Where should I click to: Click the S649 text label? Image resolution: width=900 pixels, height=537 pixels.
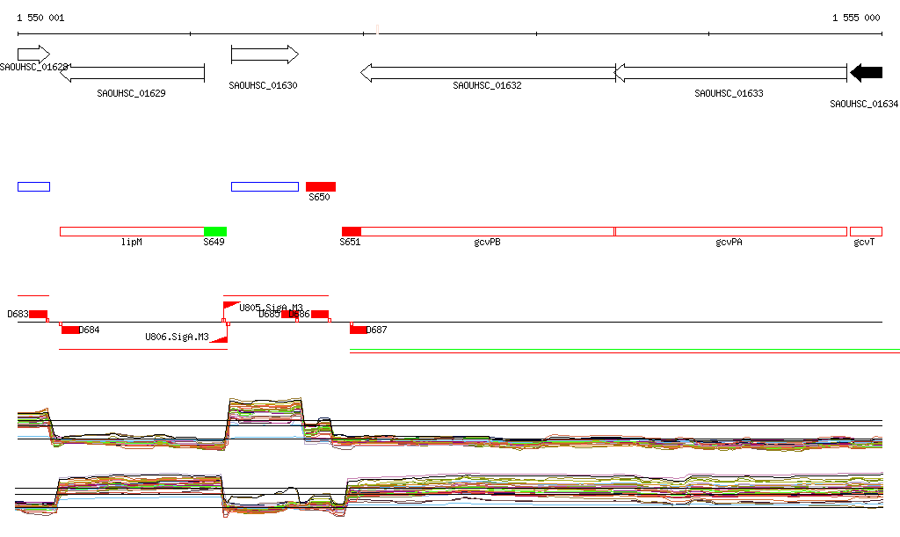[214, 242]
